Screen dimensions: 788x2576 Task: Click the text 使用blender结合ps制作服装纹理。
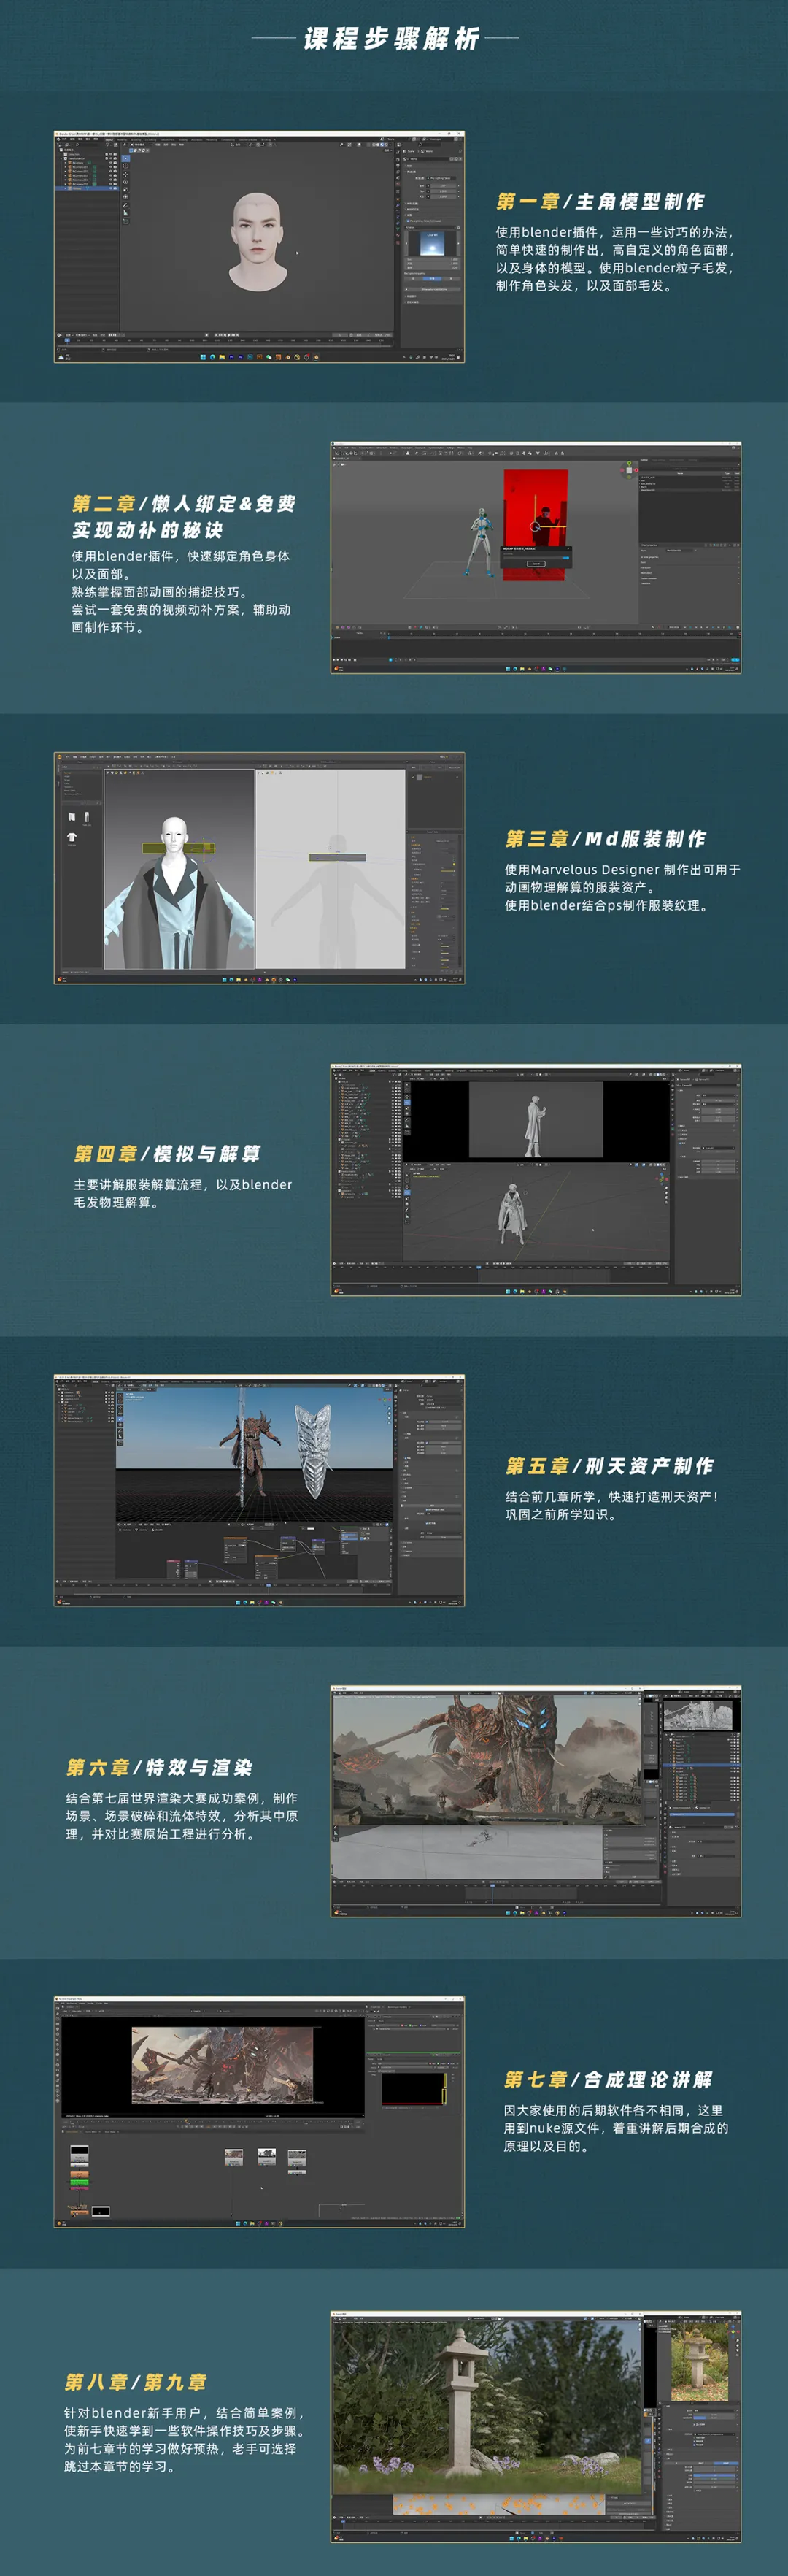[x=609, y=906]
